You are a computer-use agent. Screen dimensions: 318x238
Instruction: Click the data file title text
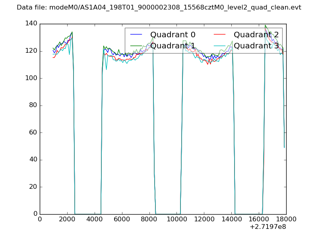point(159,8)
